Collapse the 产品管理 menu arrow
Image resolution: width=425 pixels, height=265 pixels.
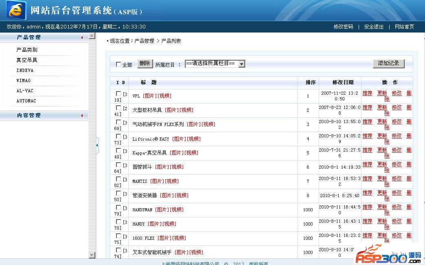point(82,38)
